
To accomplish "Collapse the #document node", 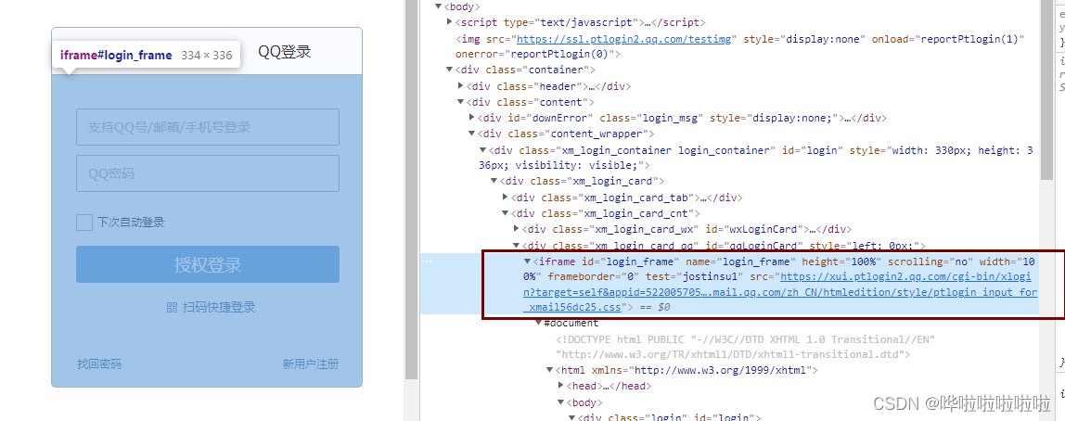I will click(539, 324).
